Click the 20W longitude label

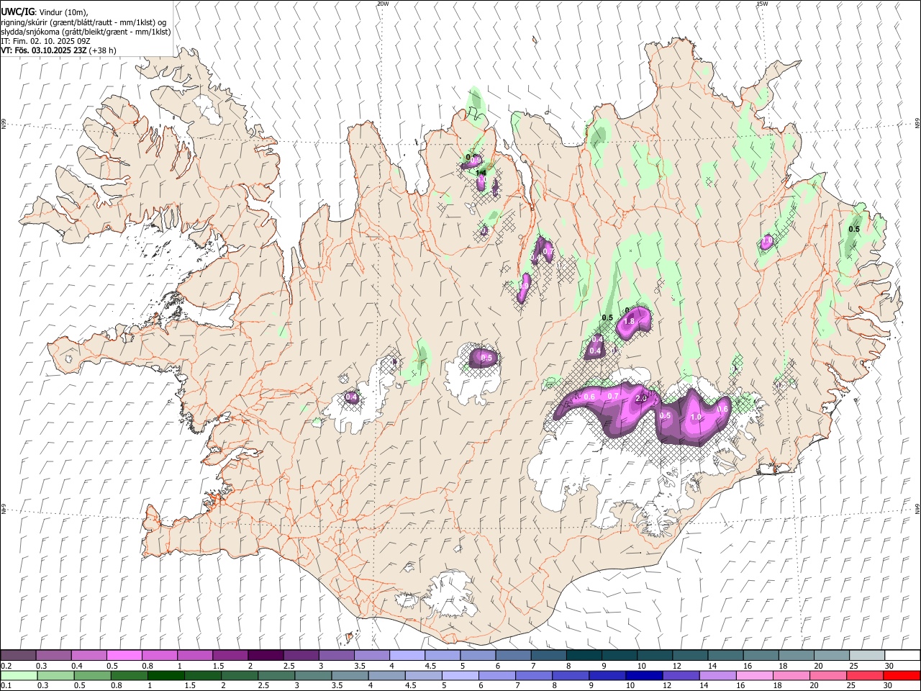(x=383, y=4)
